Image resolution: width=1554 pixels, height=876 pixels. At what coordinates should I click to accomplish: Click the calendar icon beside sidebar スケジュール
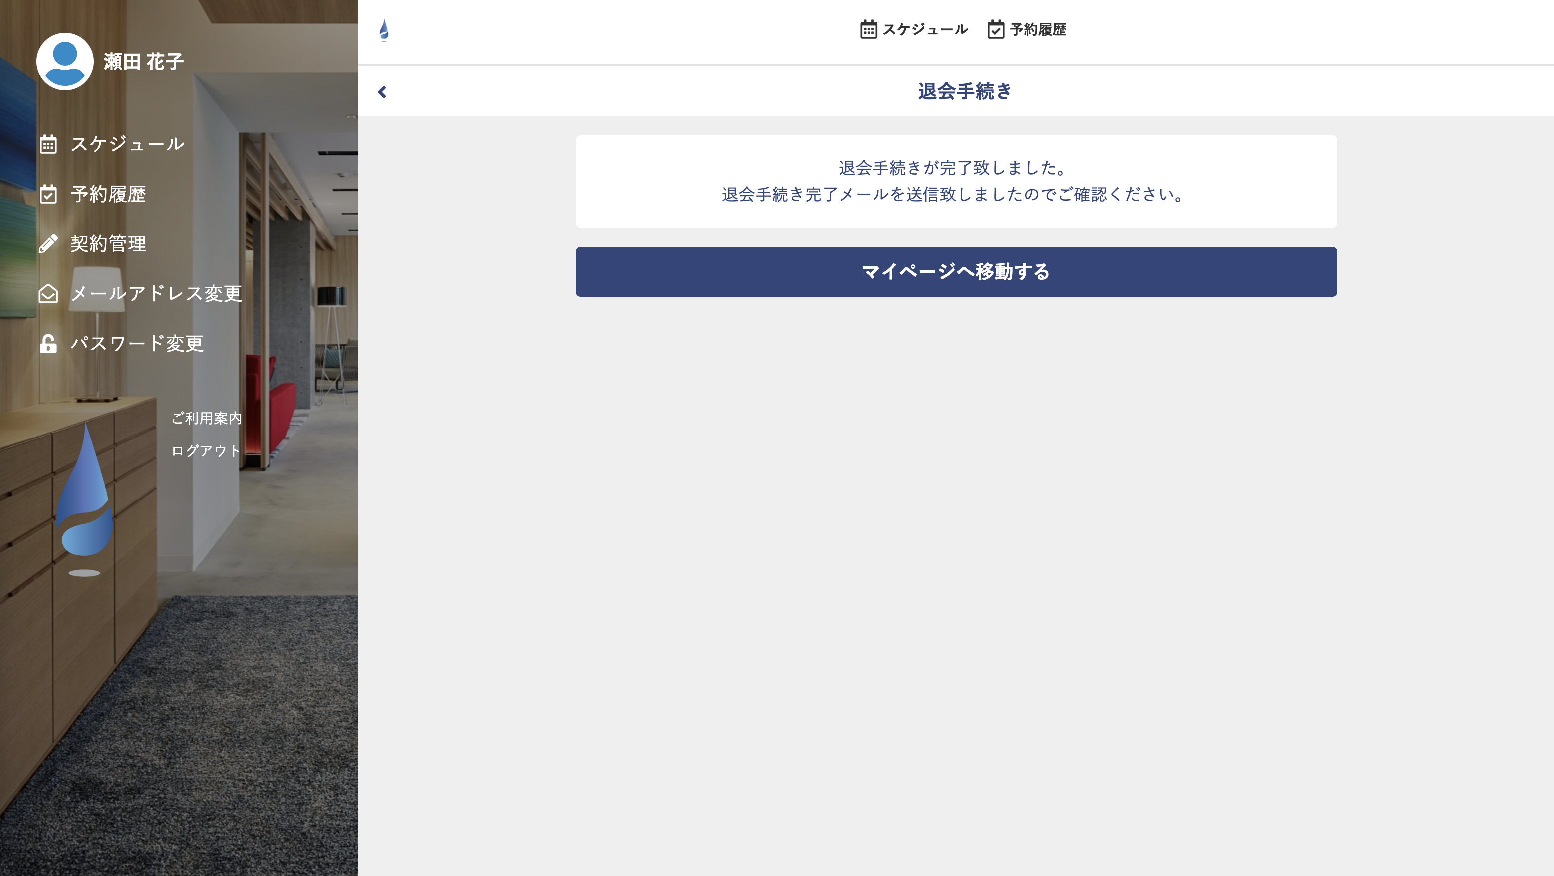pyautogui.click(x=48, y=144)
